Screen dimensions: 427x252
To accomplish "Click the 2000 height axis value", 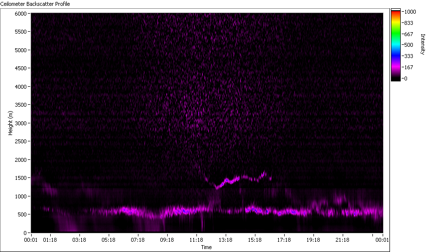I will [20, 160].
